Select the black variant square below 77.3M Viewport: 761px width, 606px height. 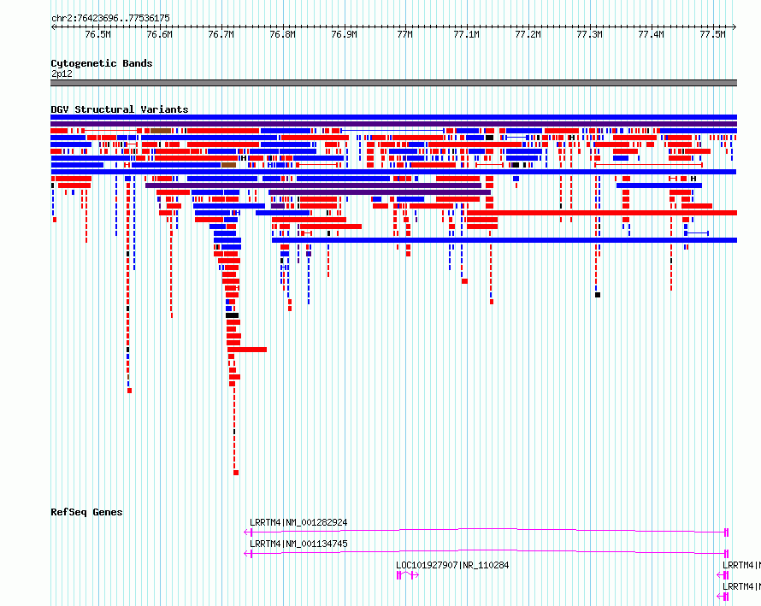click(x=598, y=295)
